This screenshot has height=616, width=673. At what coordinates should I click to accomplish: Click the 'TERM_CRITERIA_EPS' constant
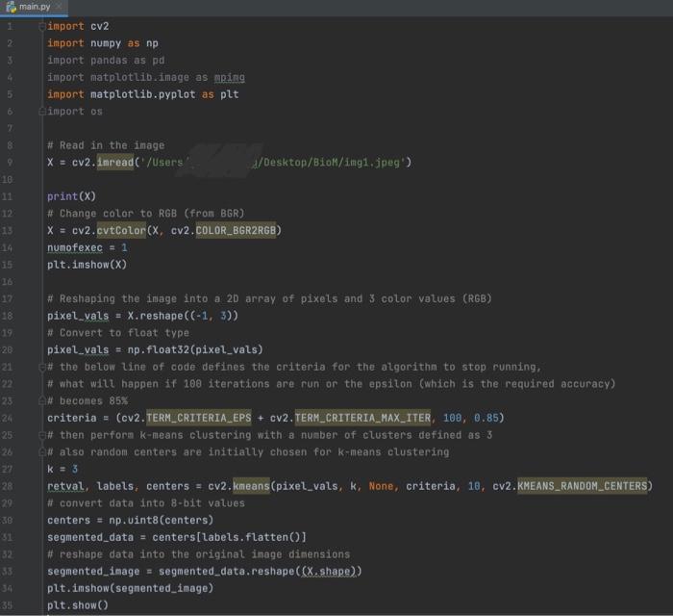click(x=199, y=418)
